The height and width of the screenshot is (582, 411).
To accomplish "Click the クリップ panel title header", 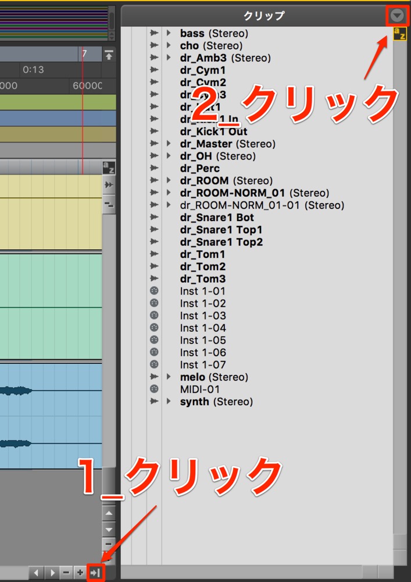I will [x=264, y=16].
